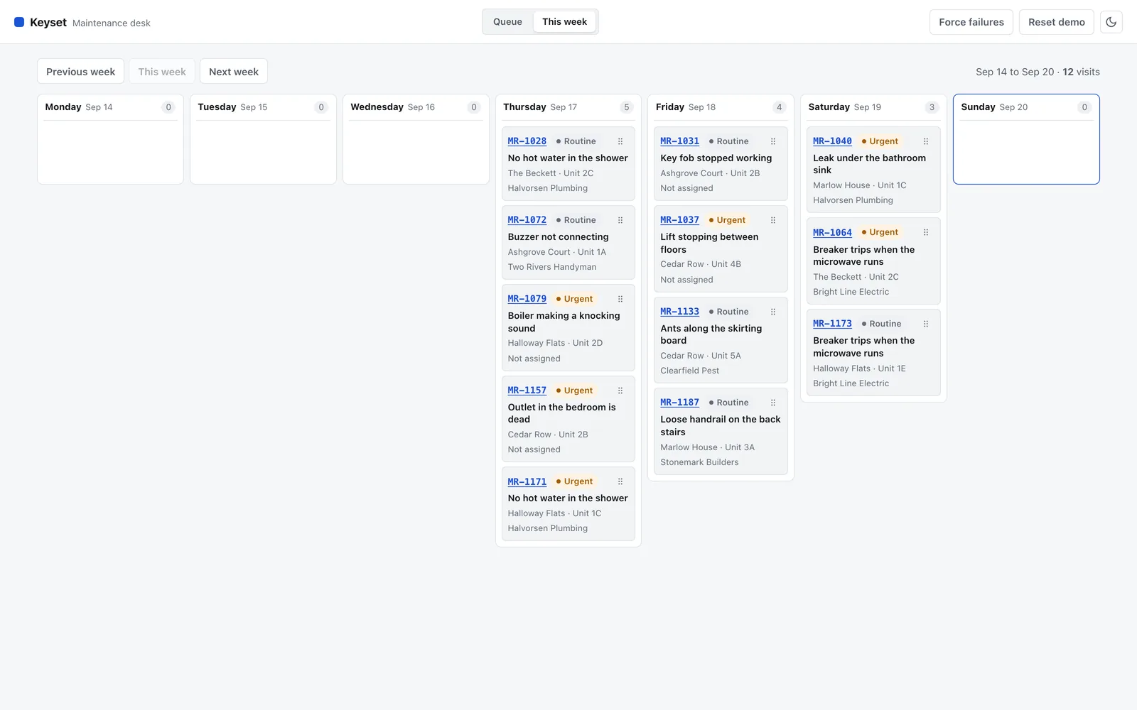Open ticket link MR-1028
The image size is (1137, 710).
pyautogui.click(x=527, y=141)
